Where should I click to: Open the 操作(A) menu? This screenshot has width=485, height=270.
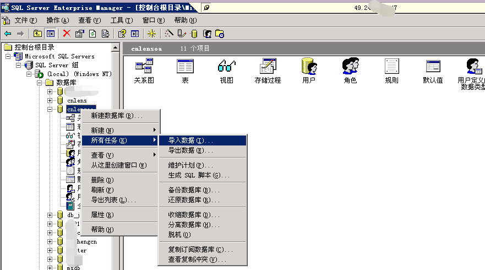click(x=58, y=20)
